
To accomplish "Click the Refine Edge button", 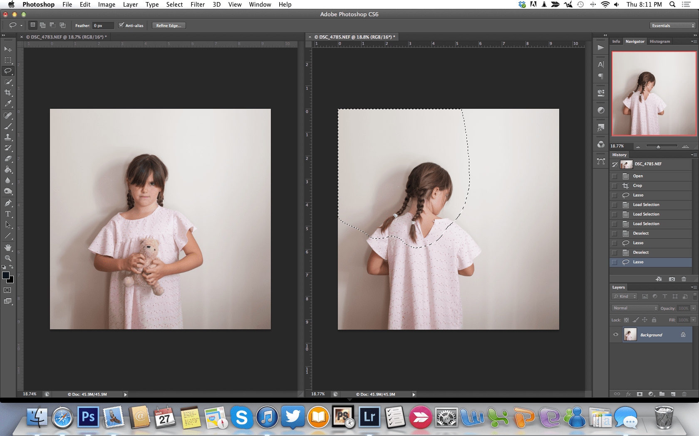I will [x=169, y=26].
